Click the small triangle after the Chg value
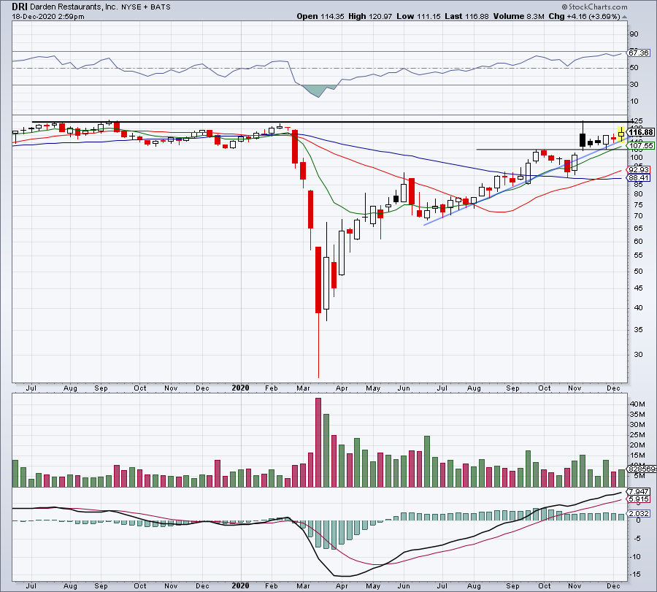This screenshot has height=592, width=657. [624, 18]
